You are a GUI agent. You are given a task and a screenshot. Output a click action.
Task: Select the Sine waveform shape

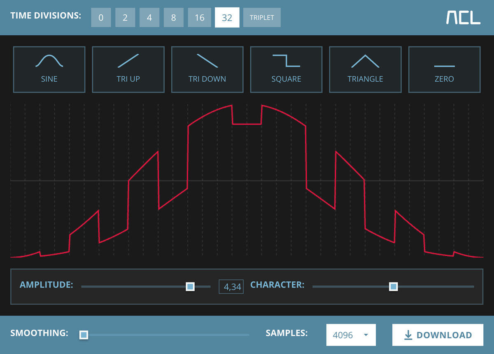49,69
